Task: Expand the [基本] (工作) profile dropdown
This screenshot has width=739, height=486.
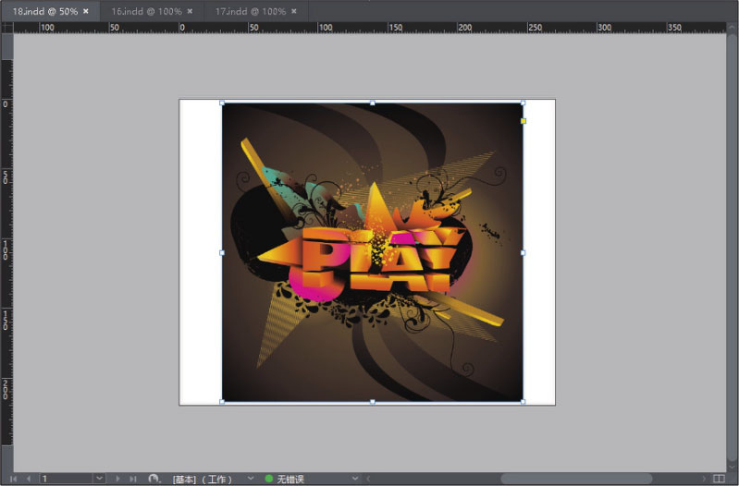Action: tap(251, 479)
